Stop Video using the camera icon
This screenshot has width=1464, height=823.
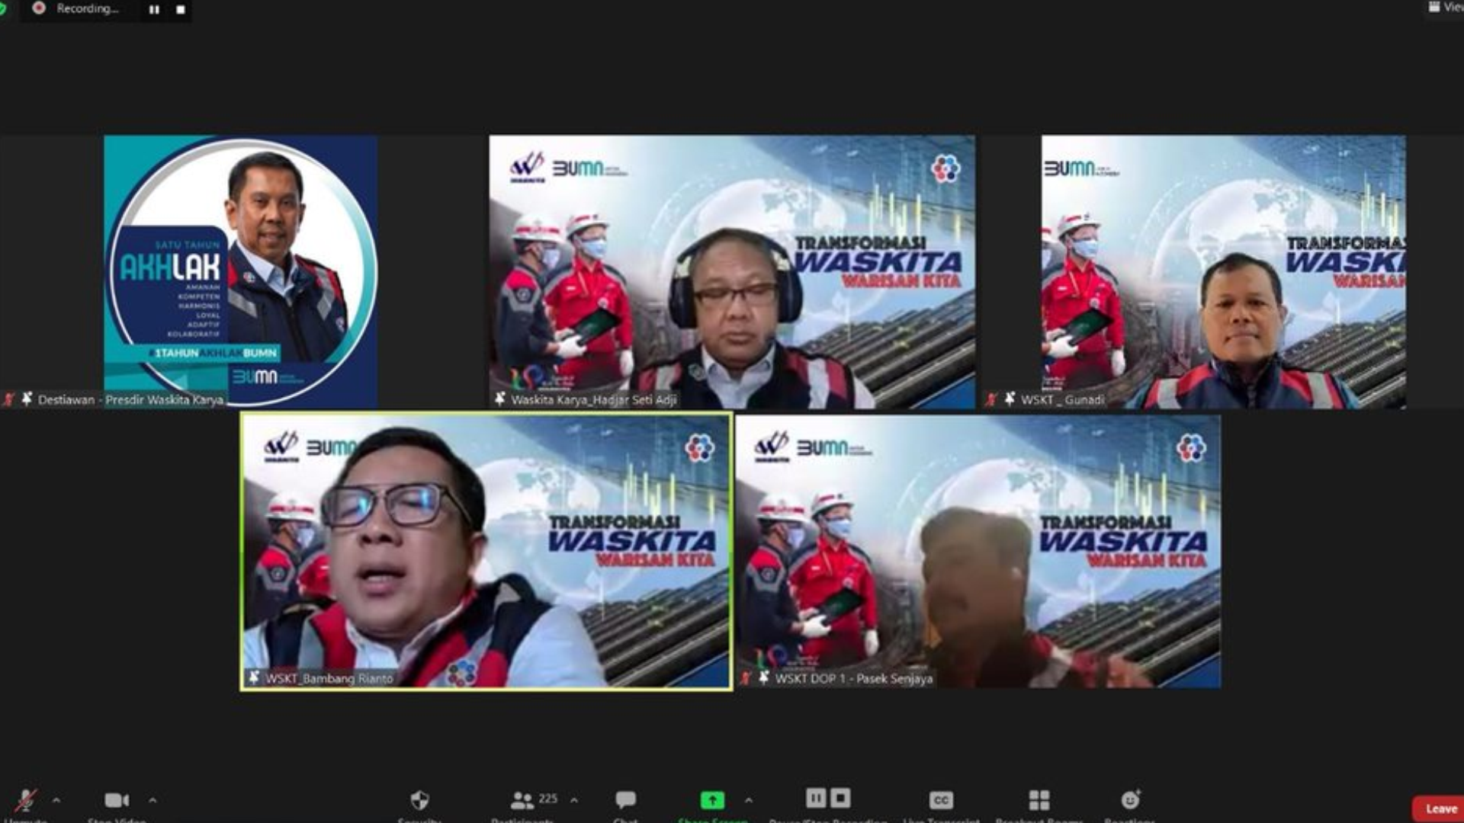pos(117,800)
